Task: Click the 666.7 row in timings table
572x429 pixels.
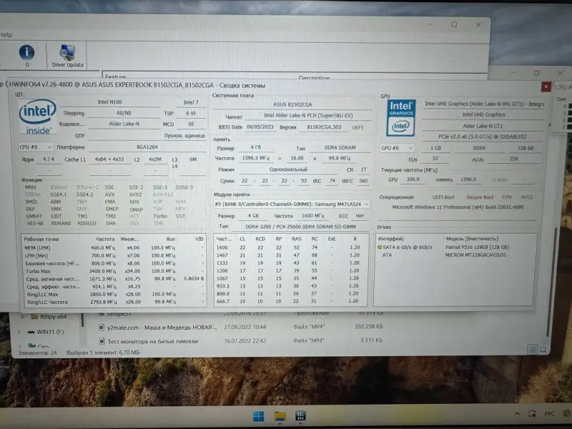Action: coord(291,301)
